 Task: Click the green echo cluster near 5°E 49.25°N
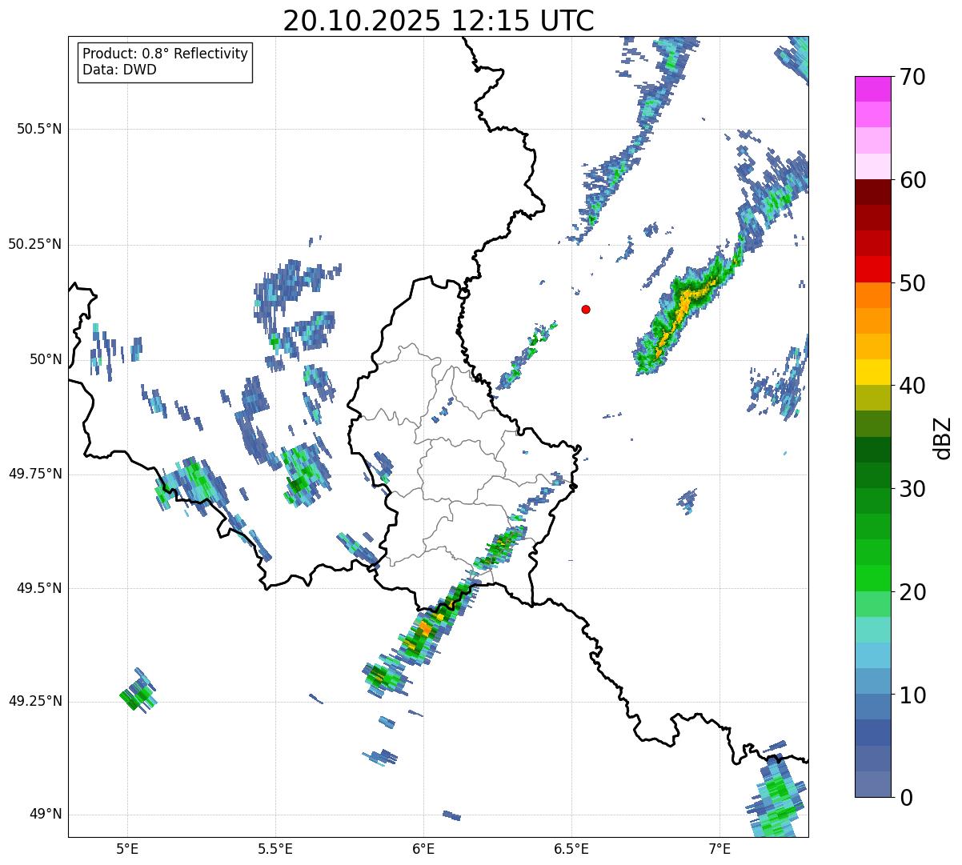point(138,692)
